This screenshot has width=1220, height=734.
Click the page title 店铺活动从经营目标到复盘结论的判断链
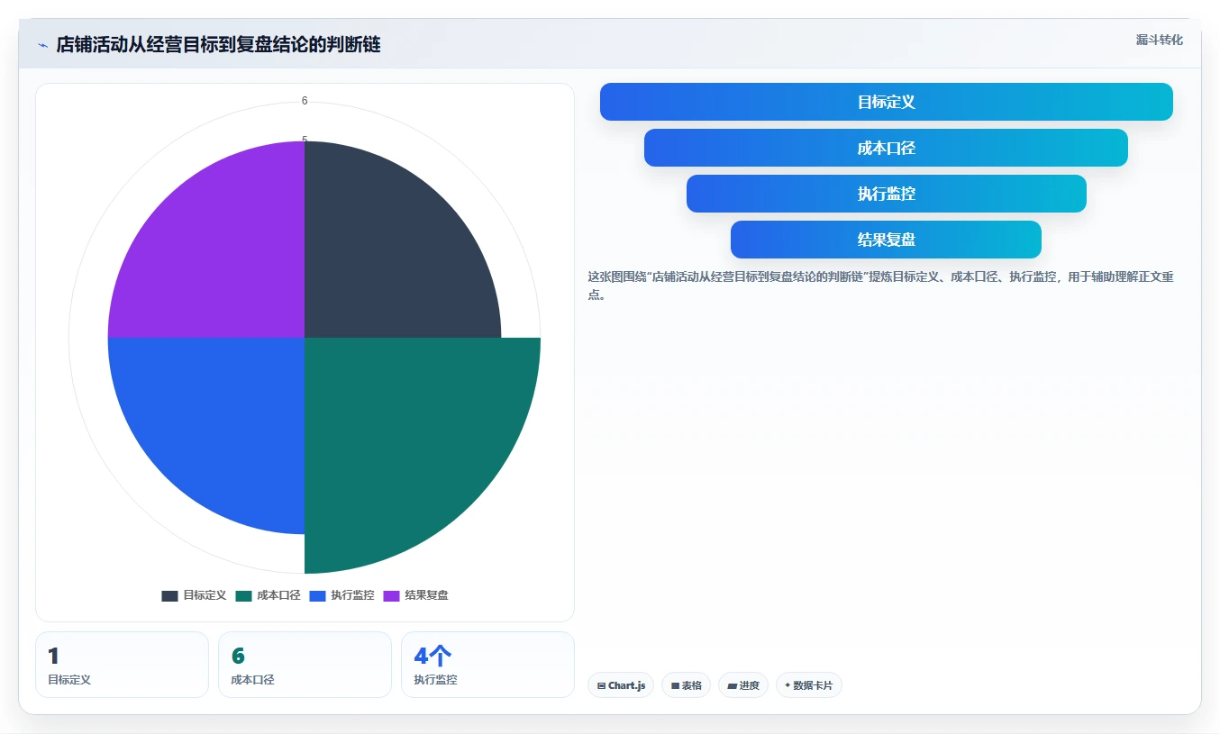(x=218, y=45)
